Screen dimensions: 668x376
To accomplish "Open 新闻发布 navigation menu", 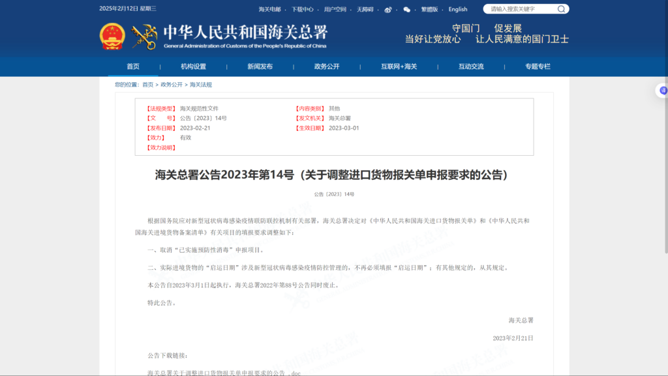I will tap(260, 66).
